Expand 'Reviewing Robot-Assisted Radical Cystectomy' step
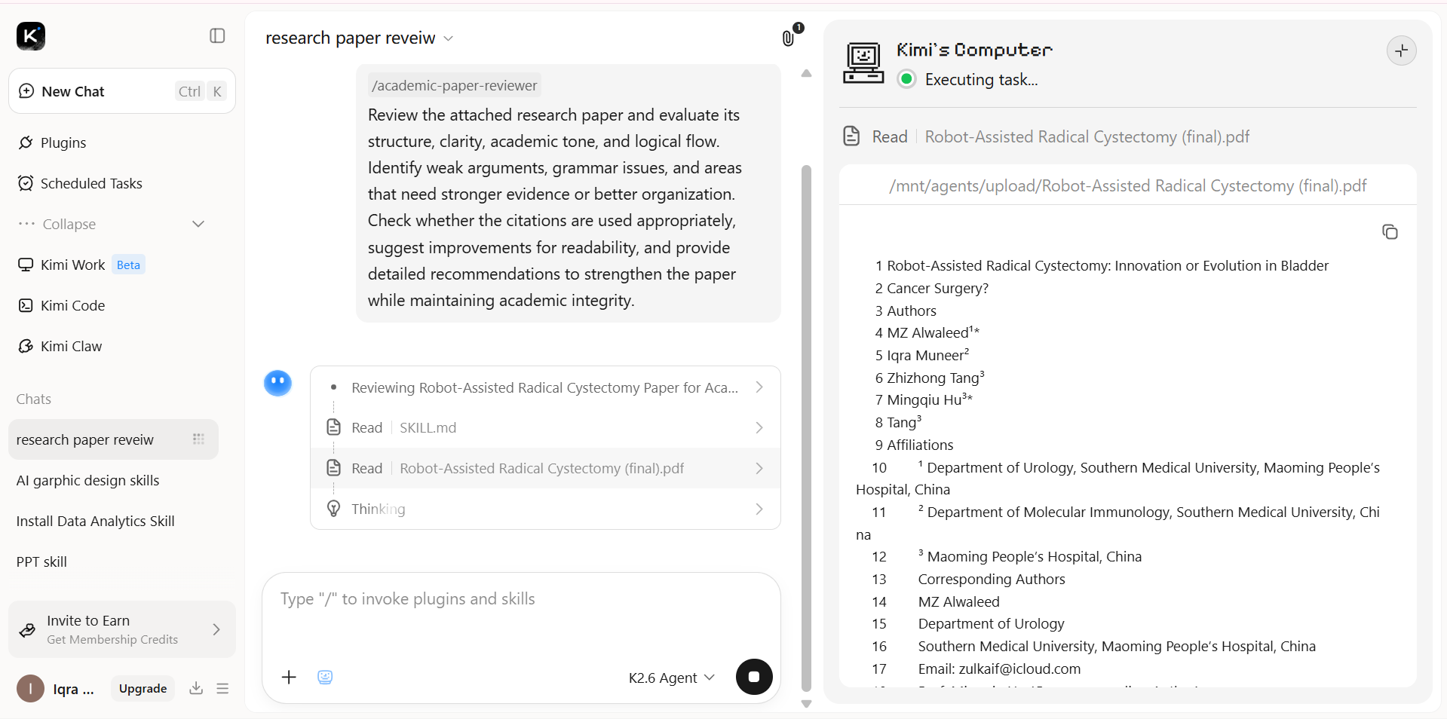1447x719 pixels. coord(545,387)
